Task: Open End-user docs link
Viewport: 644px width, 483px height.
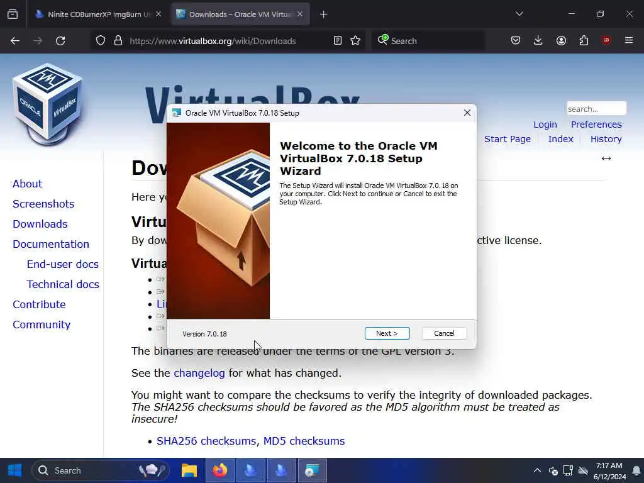Action: (62, 264)
